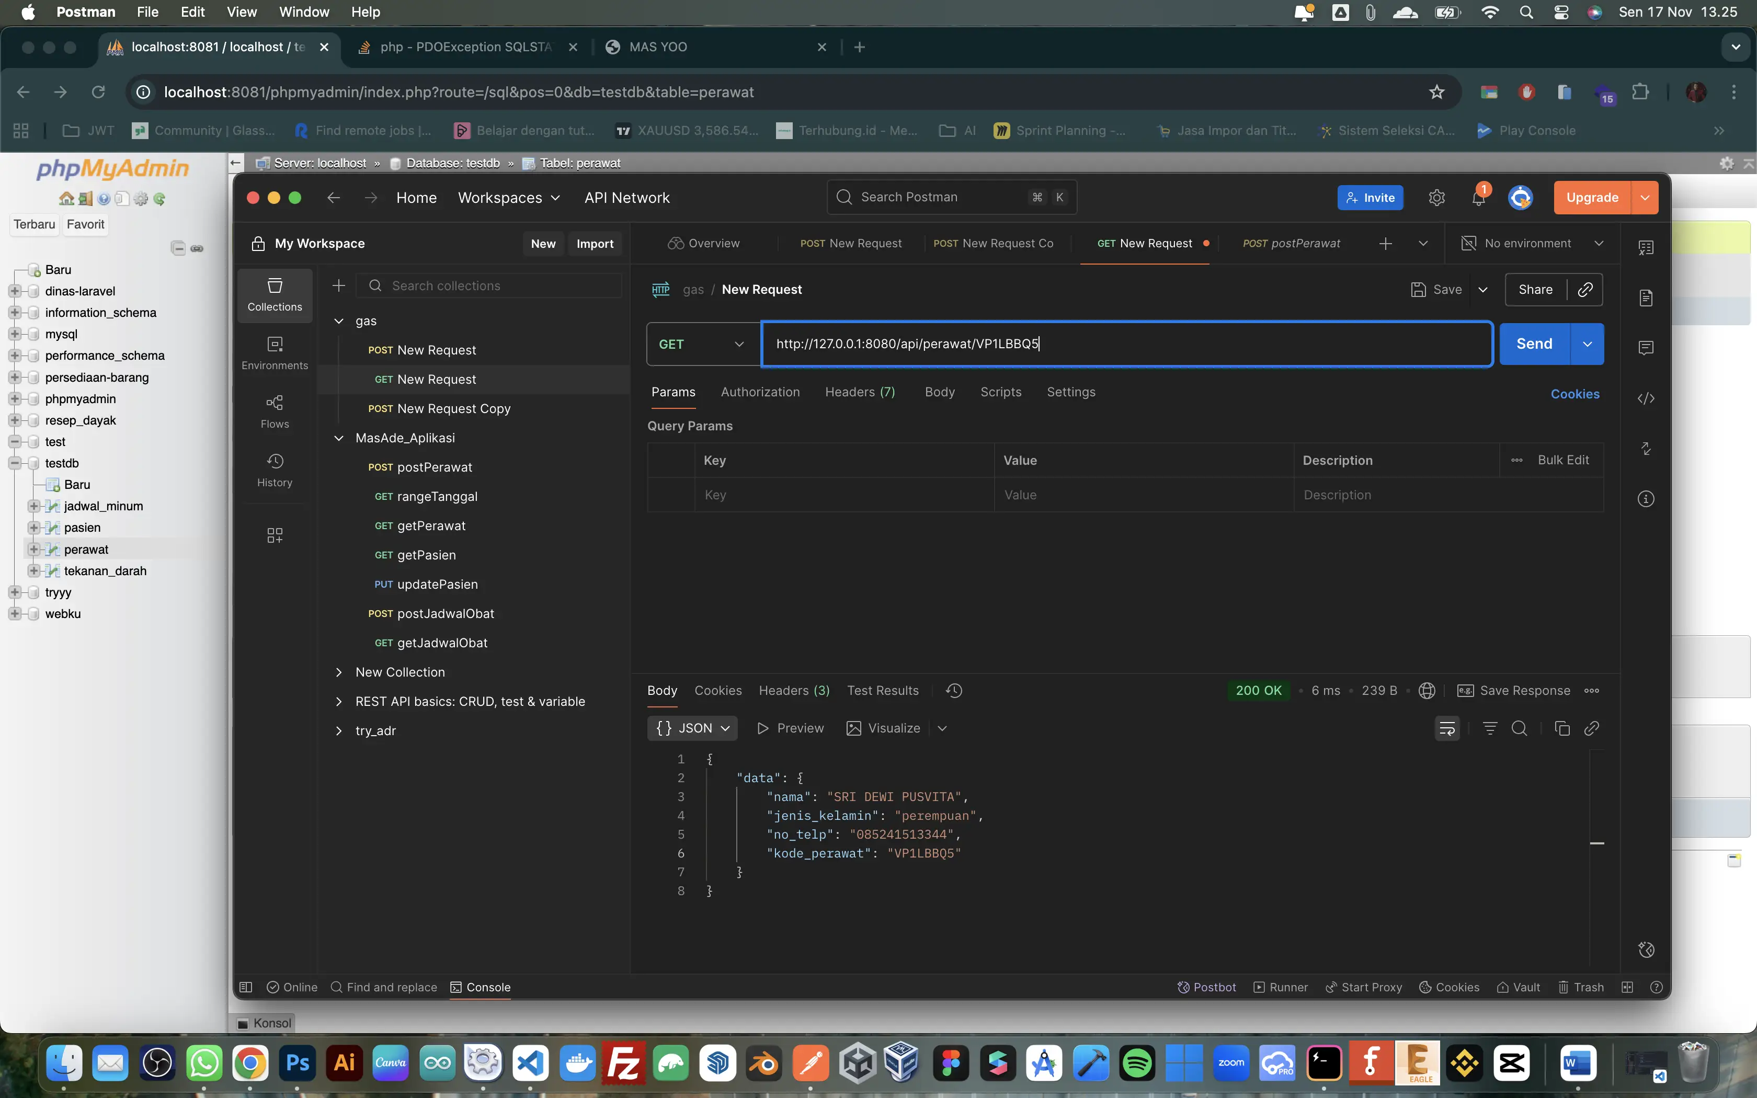Open Postman settings gear icon

1436,198
